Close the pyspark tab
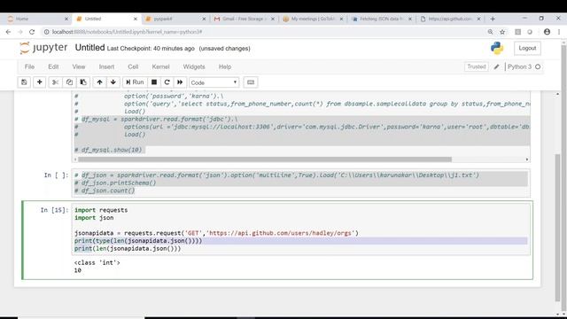 click(204, 19)
